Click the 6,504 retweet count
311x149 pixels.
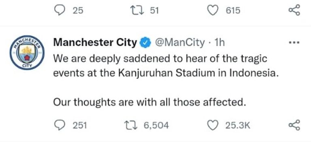tap(156, 126)
